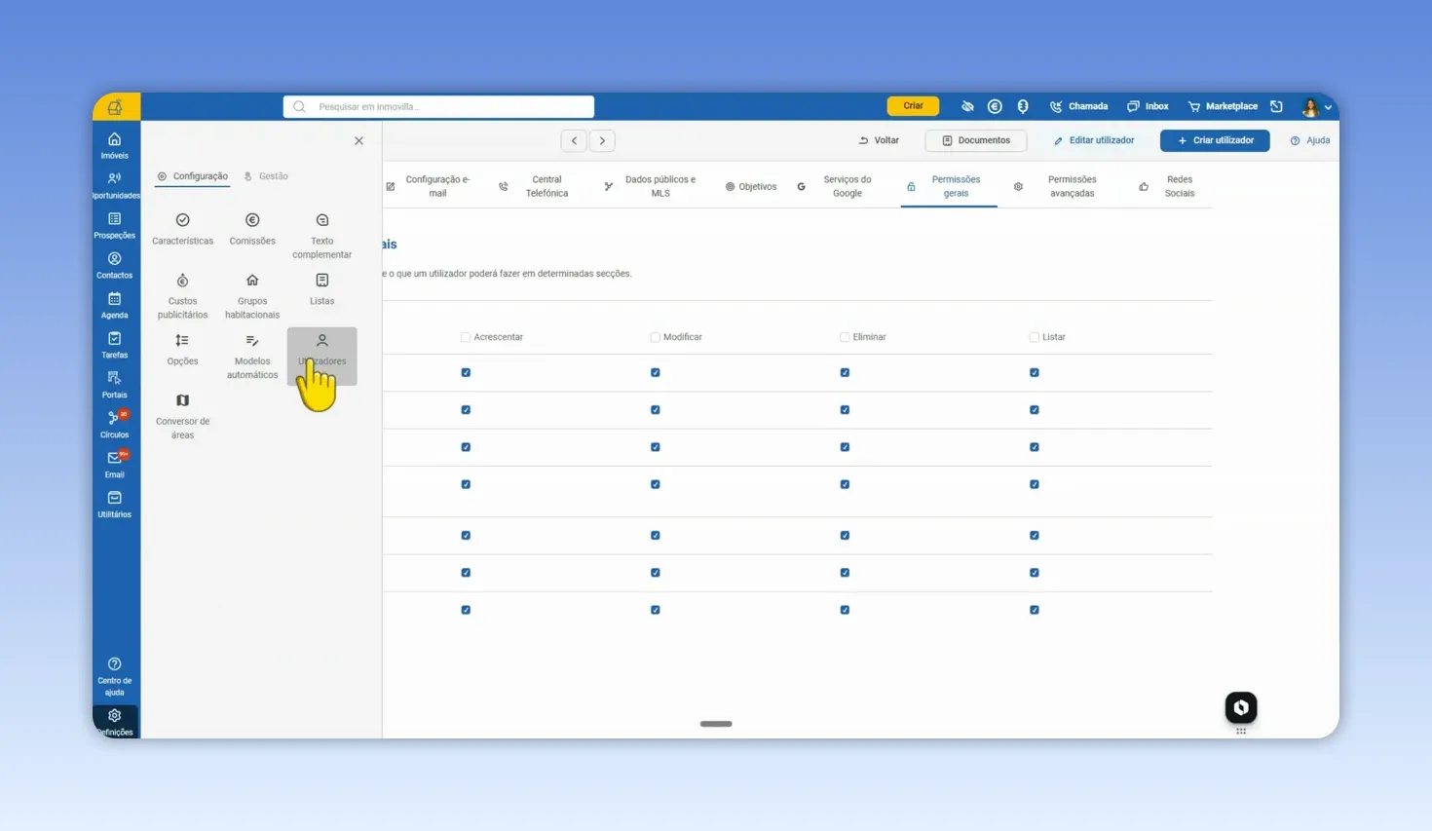Open Utilitários in the sidebar
Screen dimensions: 1432x831
114,505
